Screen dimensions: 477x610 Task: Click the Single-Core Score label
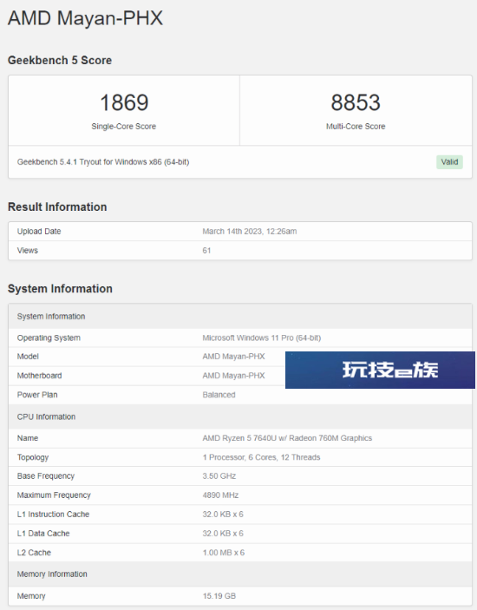pyautogui.click(x=124, y=127)
